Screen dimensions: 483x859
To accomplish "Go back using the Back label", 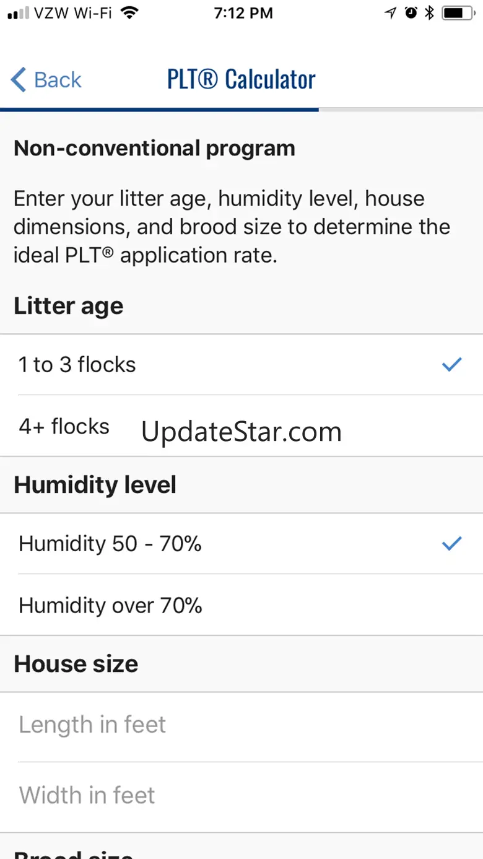I will coord(58,80).
